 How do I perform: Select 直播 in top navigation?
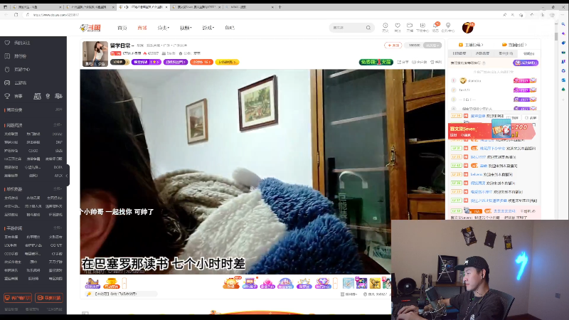tap(142, 28)
